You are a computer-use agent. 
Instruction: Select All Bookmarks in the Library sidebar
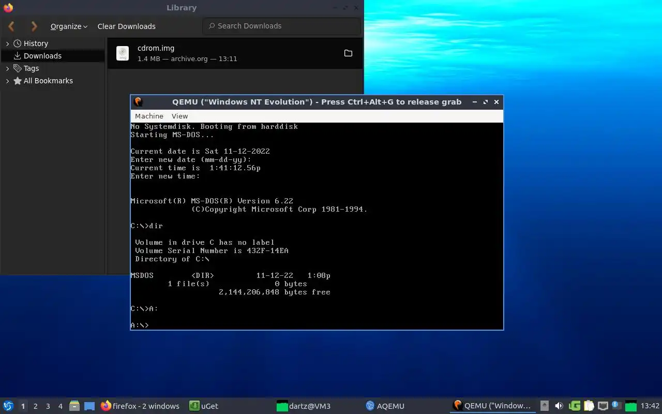click(x=48, y=81)
